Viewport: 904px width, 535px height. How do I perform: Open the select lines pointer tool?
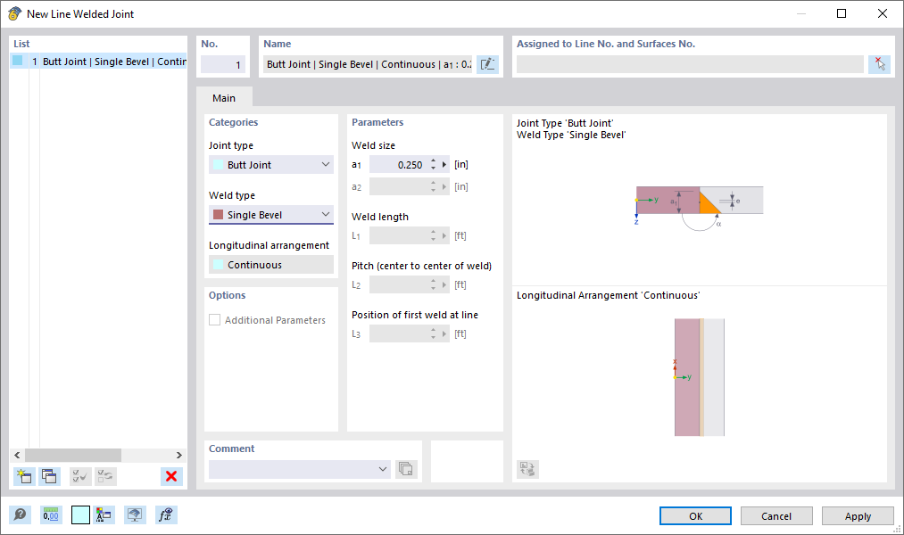pos(879,63)
